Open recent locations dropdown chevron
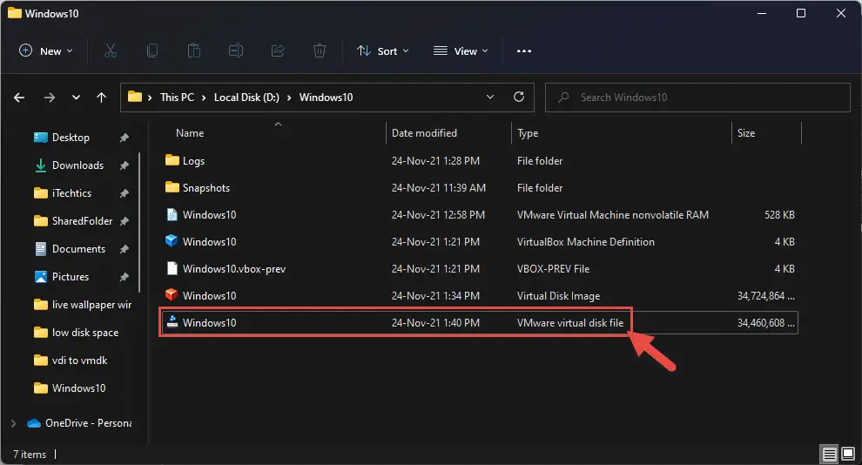This screenshot has width=862, height=465. [76, 98]
